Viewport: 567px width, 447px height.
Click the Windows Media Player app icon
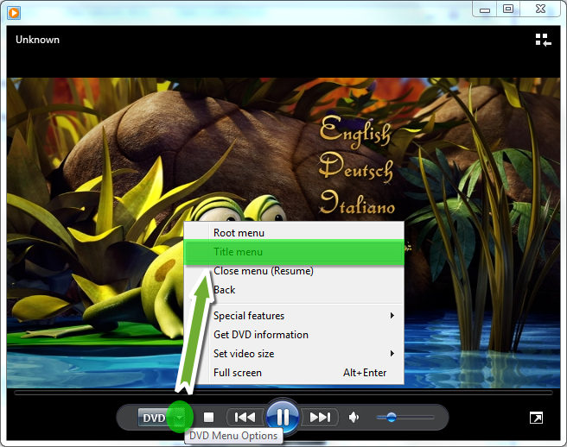coord(14,13)
